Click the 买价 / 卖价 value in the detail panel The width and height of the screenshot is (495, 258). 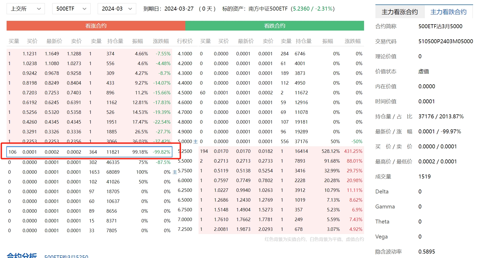(437, 147)
